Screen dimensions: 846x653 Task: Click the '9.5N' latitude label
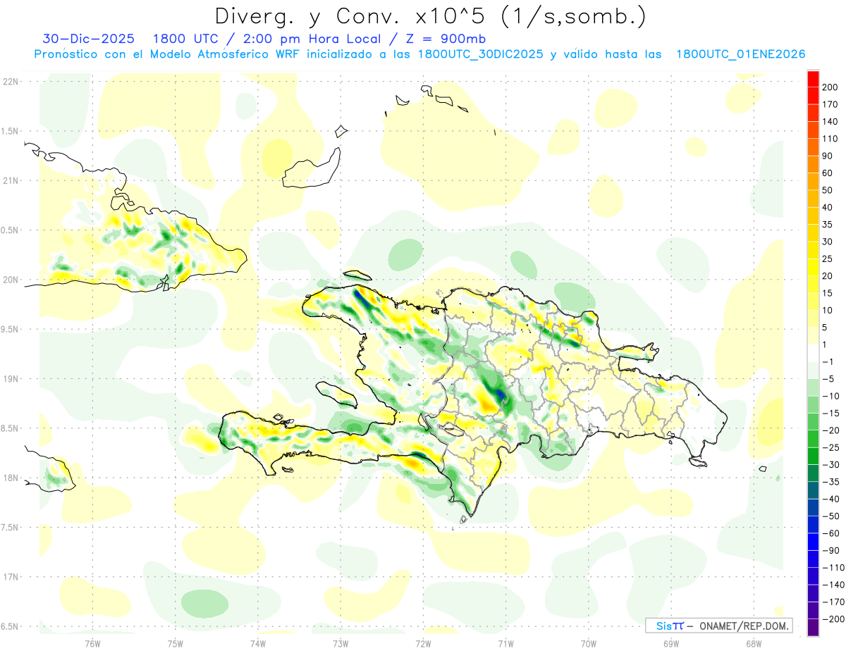(x=11, y=329)
